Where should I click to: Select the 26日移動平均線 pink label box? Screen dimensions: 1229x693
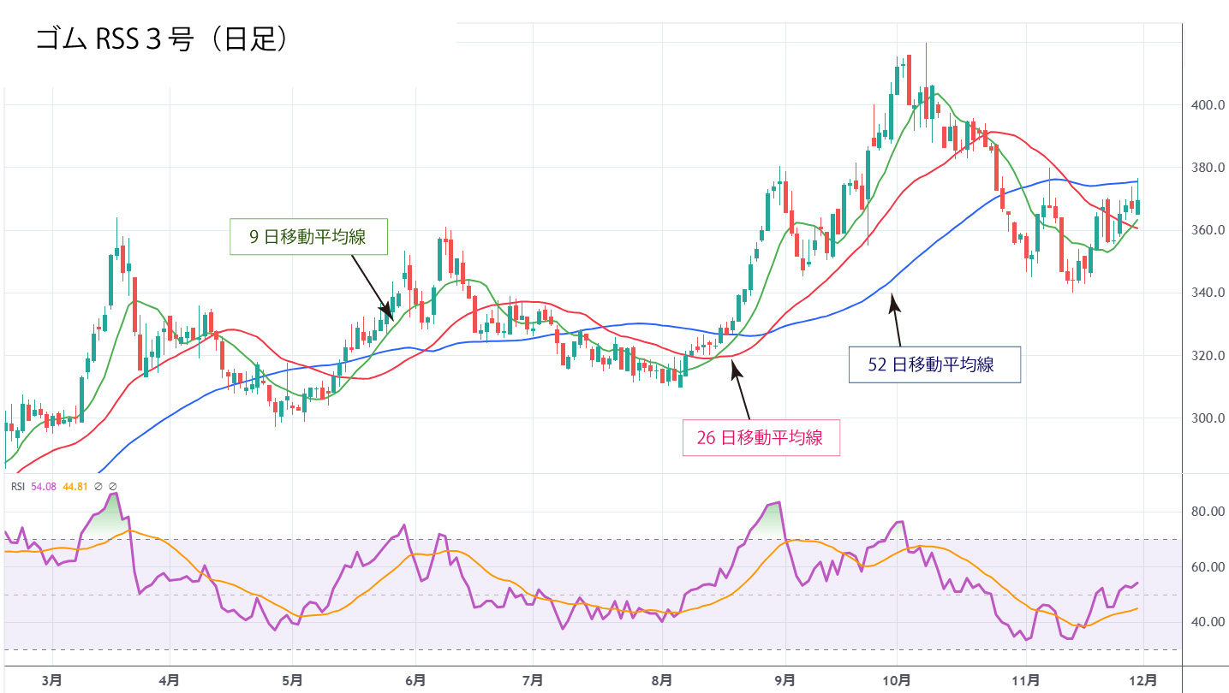[761, 438]
